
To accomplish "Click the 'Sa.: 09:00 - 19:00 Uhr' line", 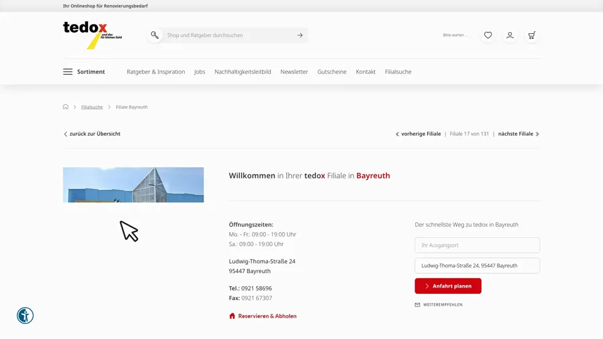I will [256, 244].
